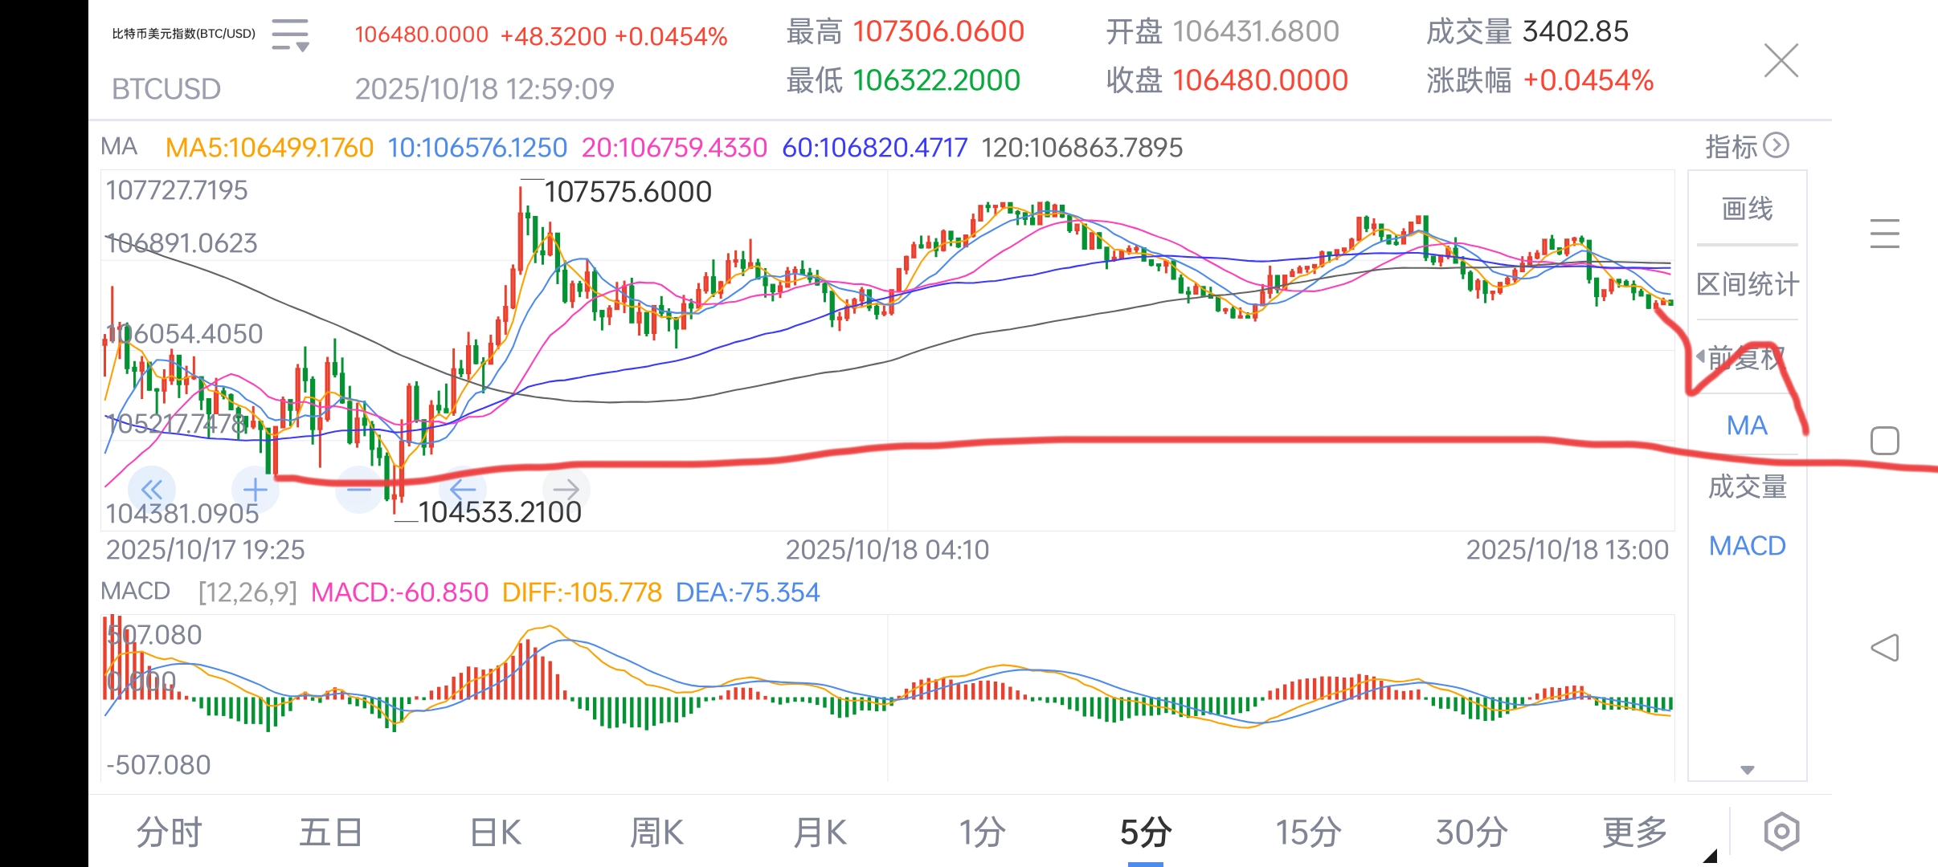1938x867 pixels.
Task: Zoom out using the minus icon on chart
Action: pos(359,489)
